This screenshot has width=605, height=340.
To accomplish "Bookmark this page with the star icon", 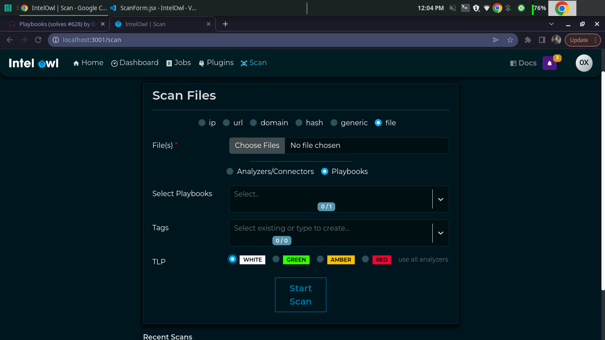I will point(510,40).
